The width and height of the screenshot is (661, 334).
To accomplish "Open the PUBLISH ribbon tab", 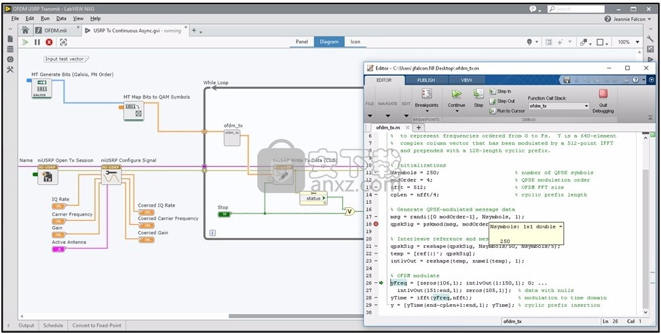I will 426,80.
